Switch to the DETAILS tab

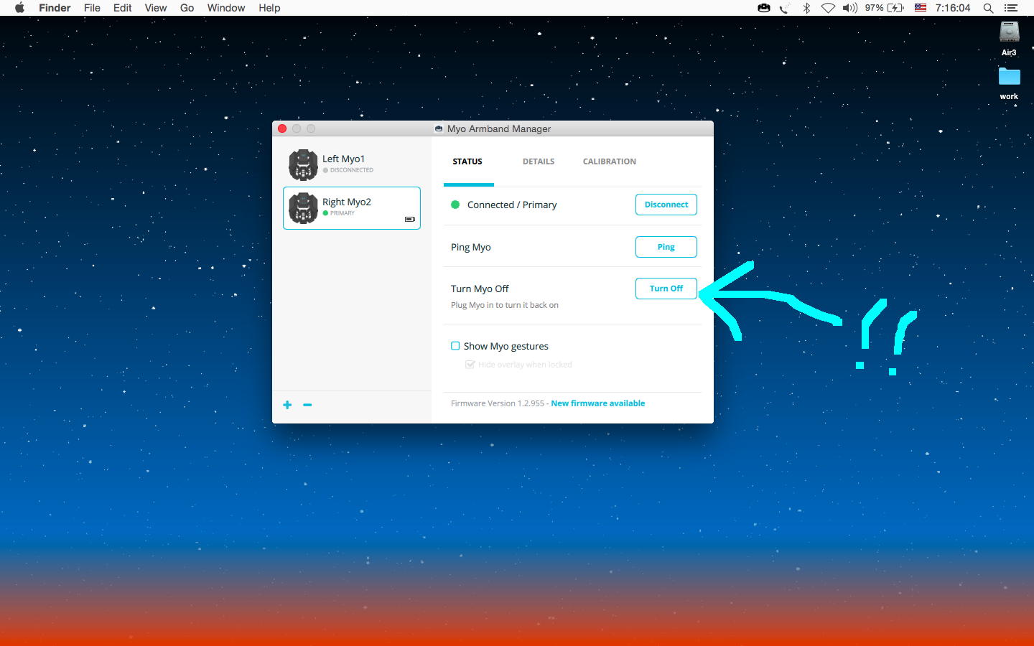[x=539, y=161]
